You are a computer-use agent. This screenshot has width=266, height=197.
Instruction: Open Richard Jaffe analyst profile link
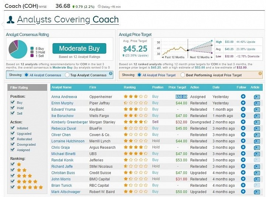click(62, 166)
